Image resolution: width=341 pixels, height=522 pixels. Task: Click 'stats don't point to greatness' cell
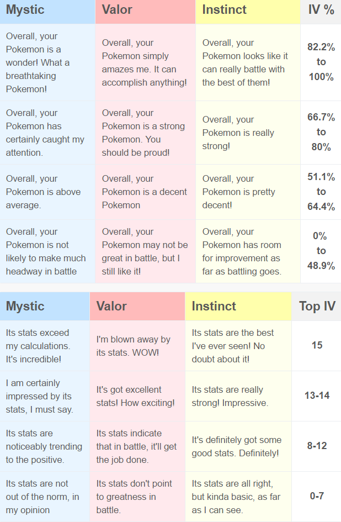137,497
